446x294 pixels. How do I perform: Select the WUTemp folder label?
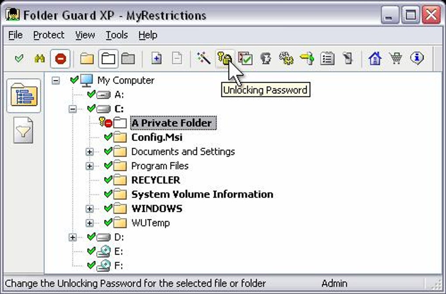click(150, 223)
